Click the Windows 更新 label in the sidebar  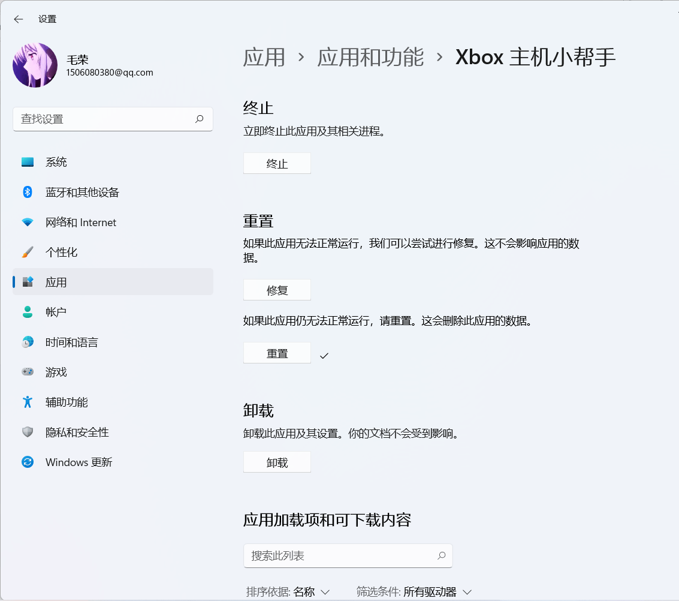coord(79,462)
